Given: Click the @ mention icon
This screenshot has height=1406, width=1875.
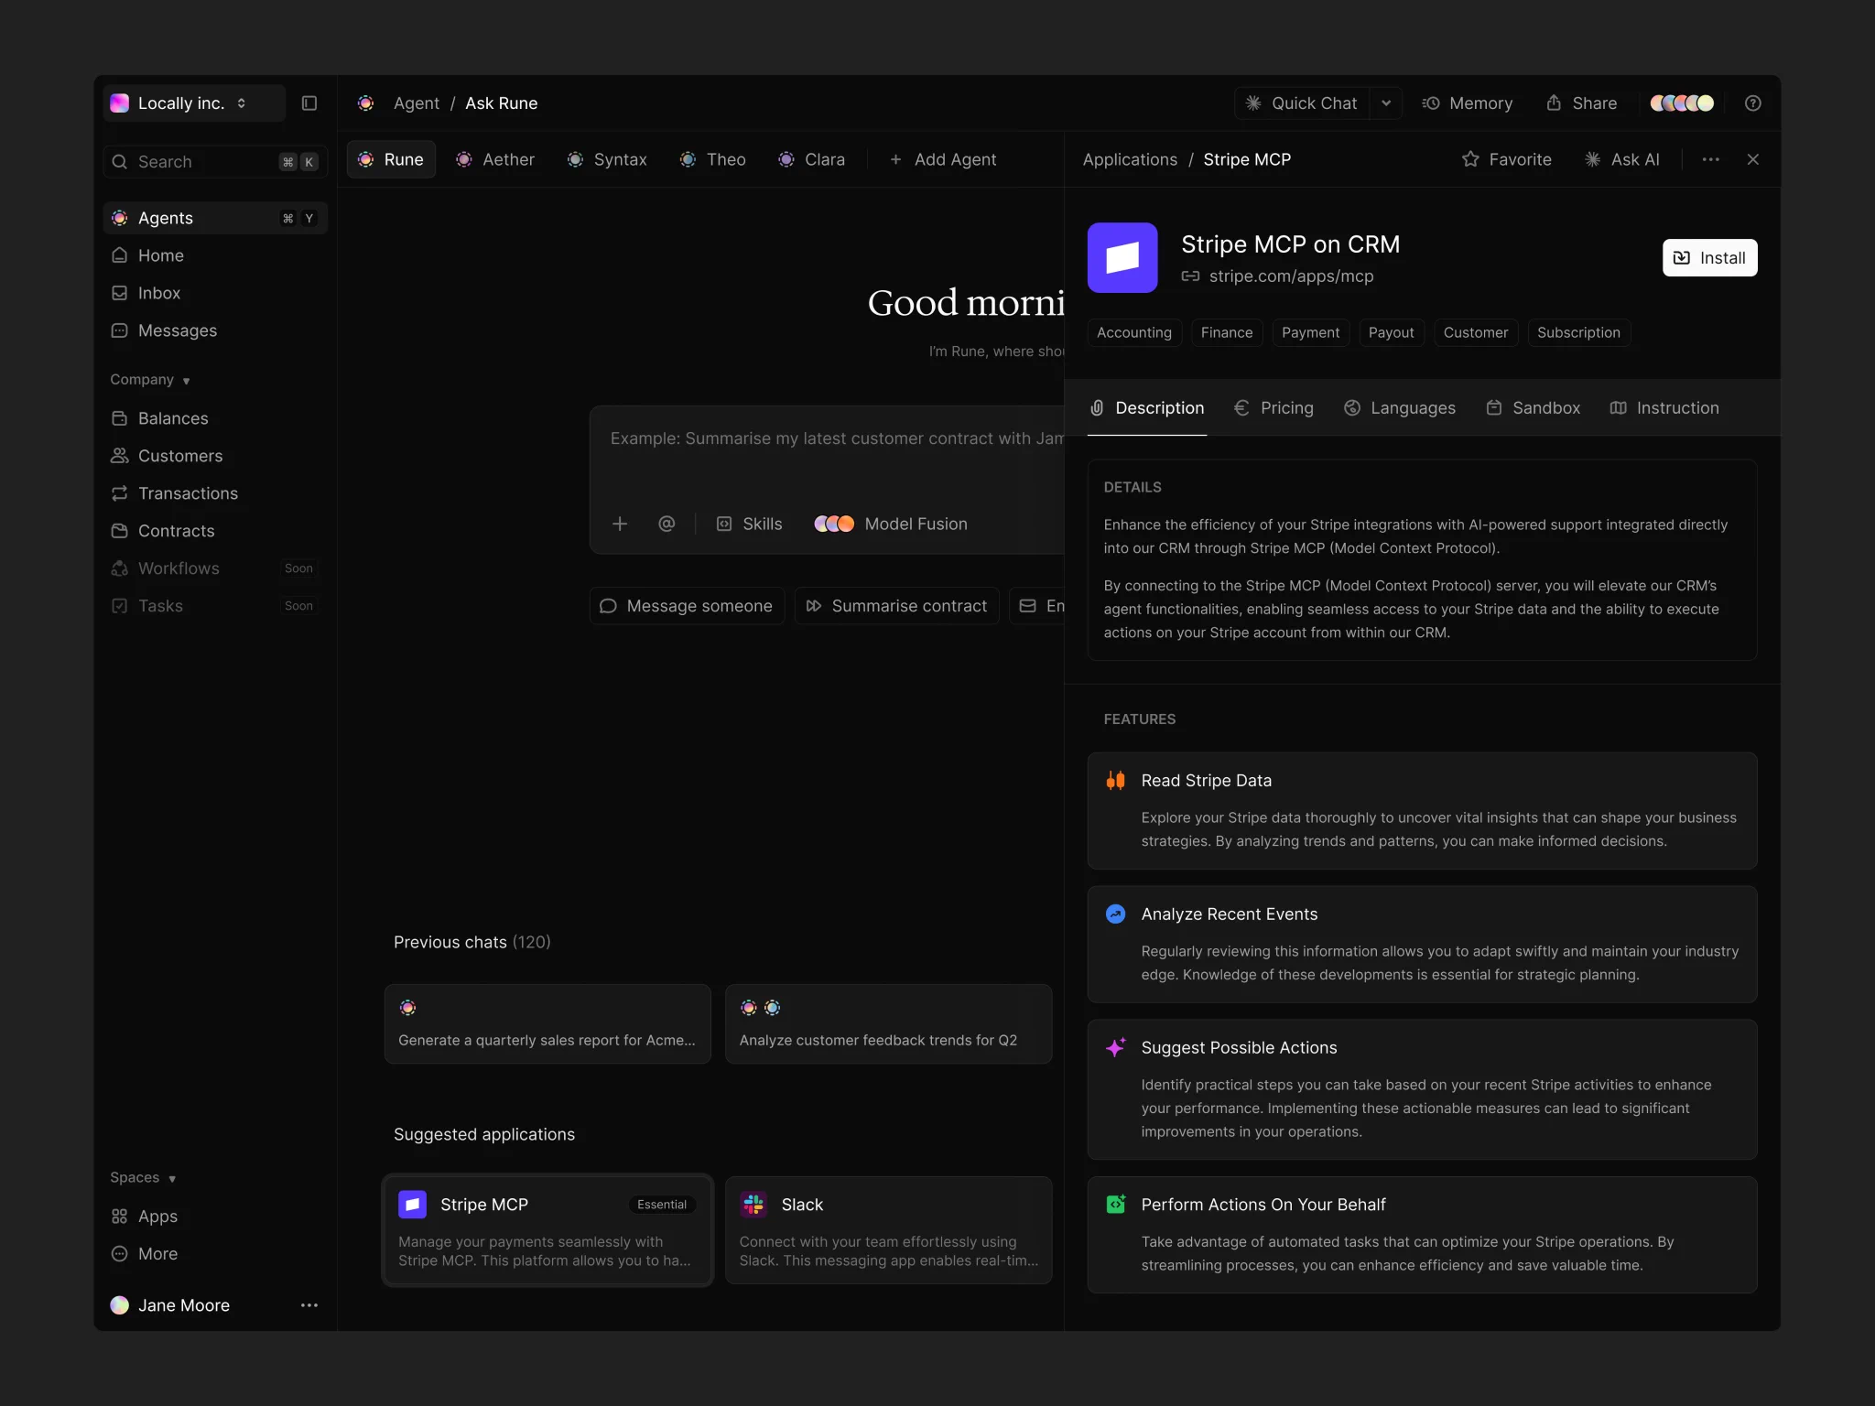Looking at the screenshot, I should (x=667, y=524).
